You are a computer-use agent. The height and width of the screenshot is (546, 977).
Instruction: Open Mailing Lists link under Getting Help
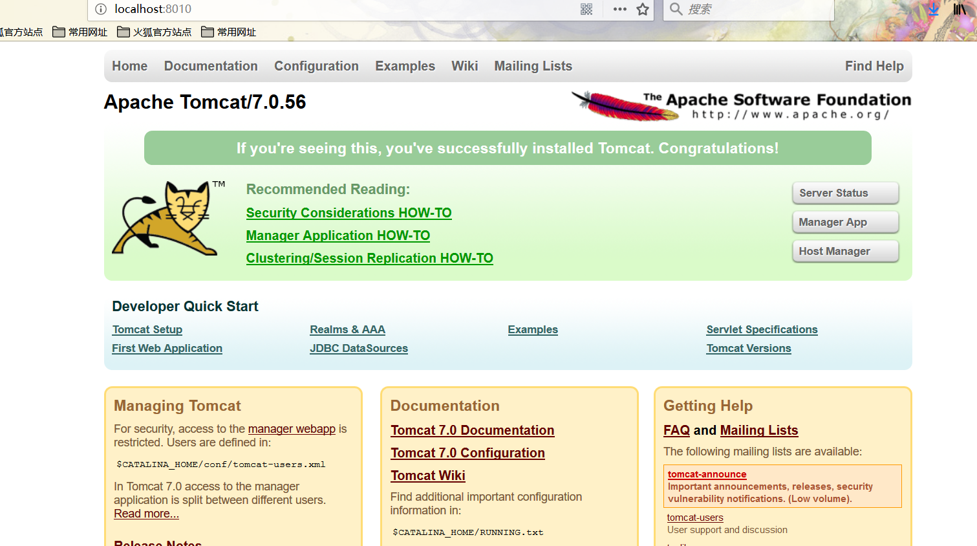[x=759, y=430]
